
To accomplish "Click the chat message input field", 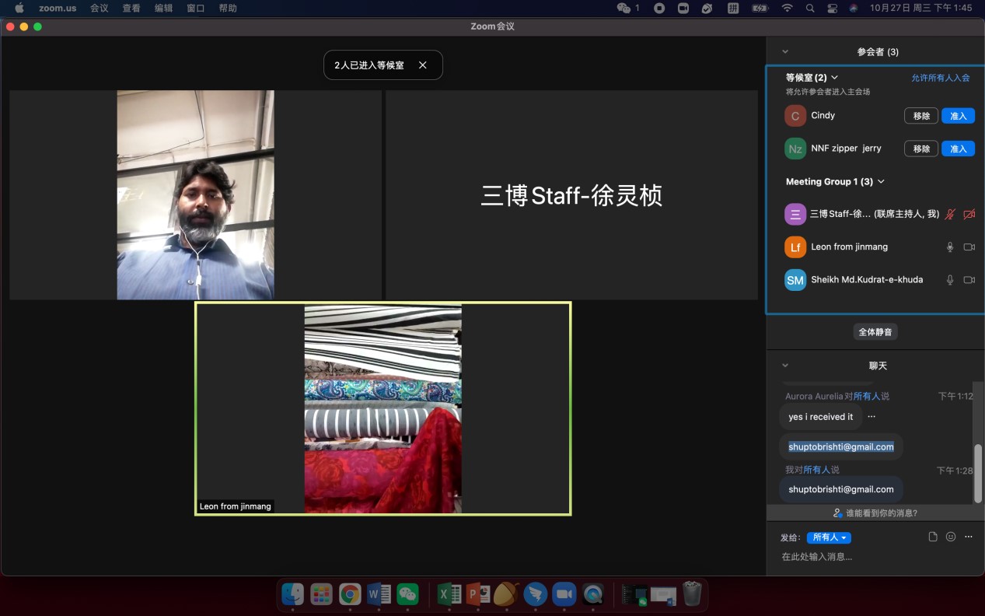I will (855, 557).
